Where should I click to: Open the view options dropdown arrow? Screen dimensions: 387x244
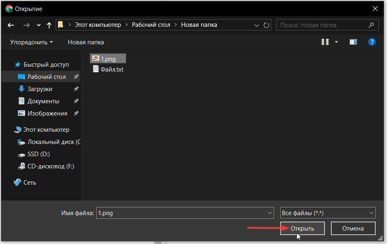tap(336, 42)
